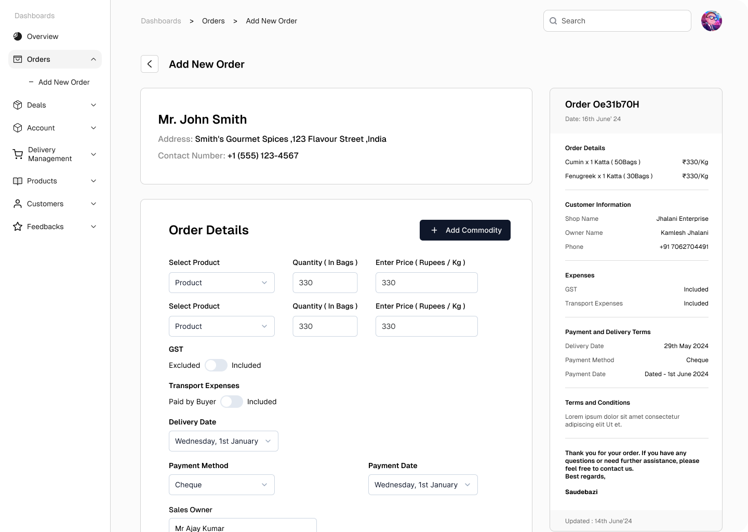Toggle Transport Expenses Paid by Buyer switch

pos(231,402)
